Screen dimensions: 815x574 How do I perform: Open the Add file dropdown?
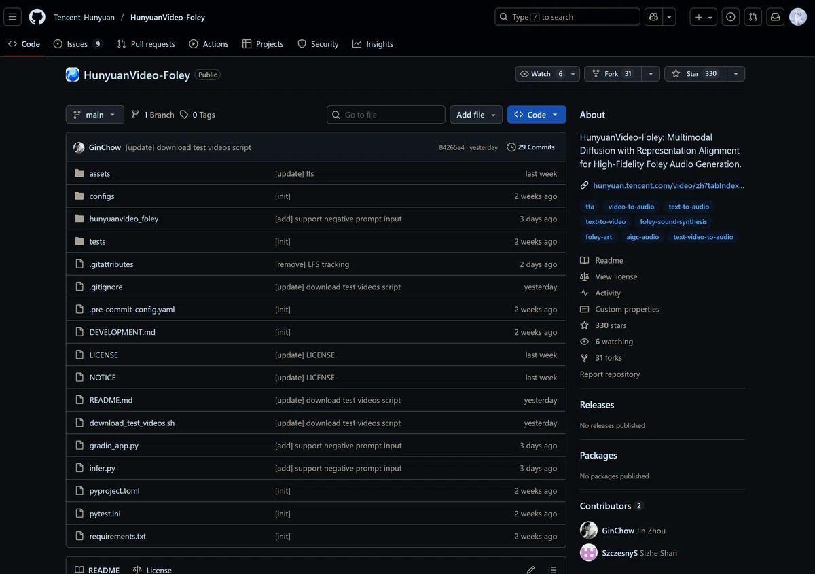[476, 115]
